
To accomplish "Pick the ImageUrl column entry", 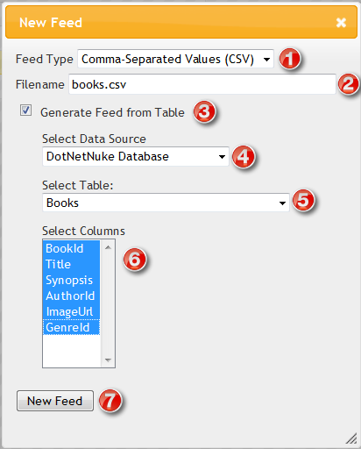I will (x=71, y=311).
